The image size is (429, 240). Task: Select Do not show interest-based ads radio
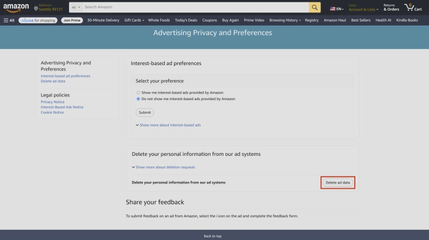(x=138, y=99)
